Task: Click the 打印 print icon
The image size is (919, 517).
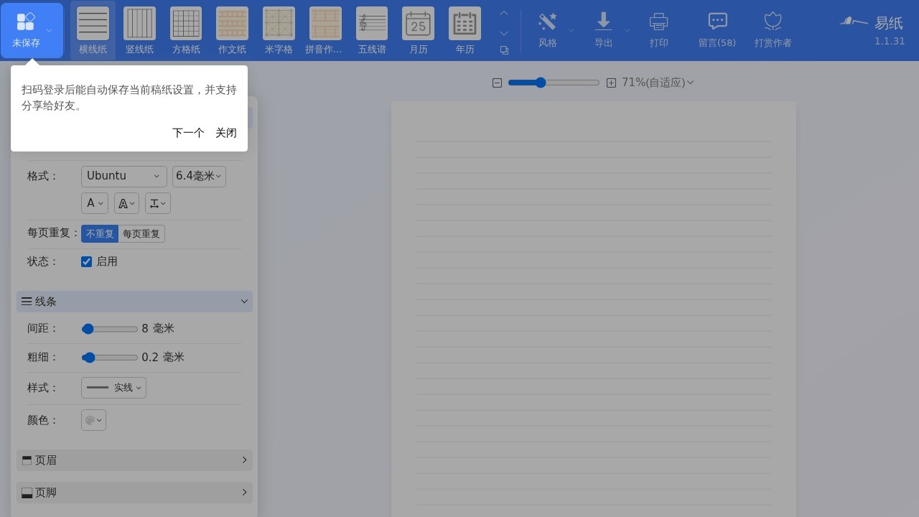Action: 658,22
